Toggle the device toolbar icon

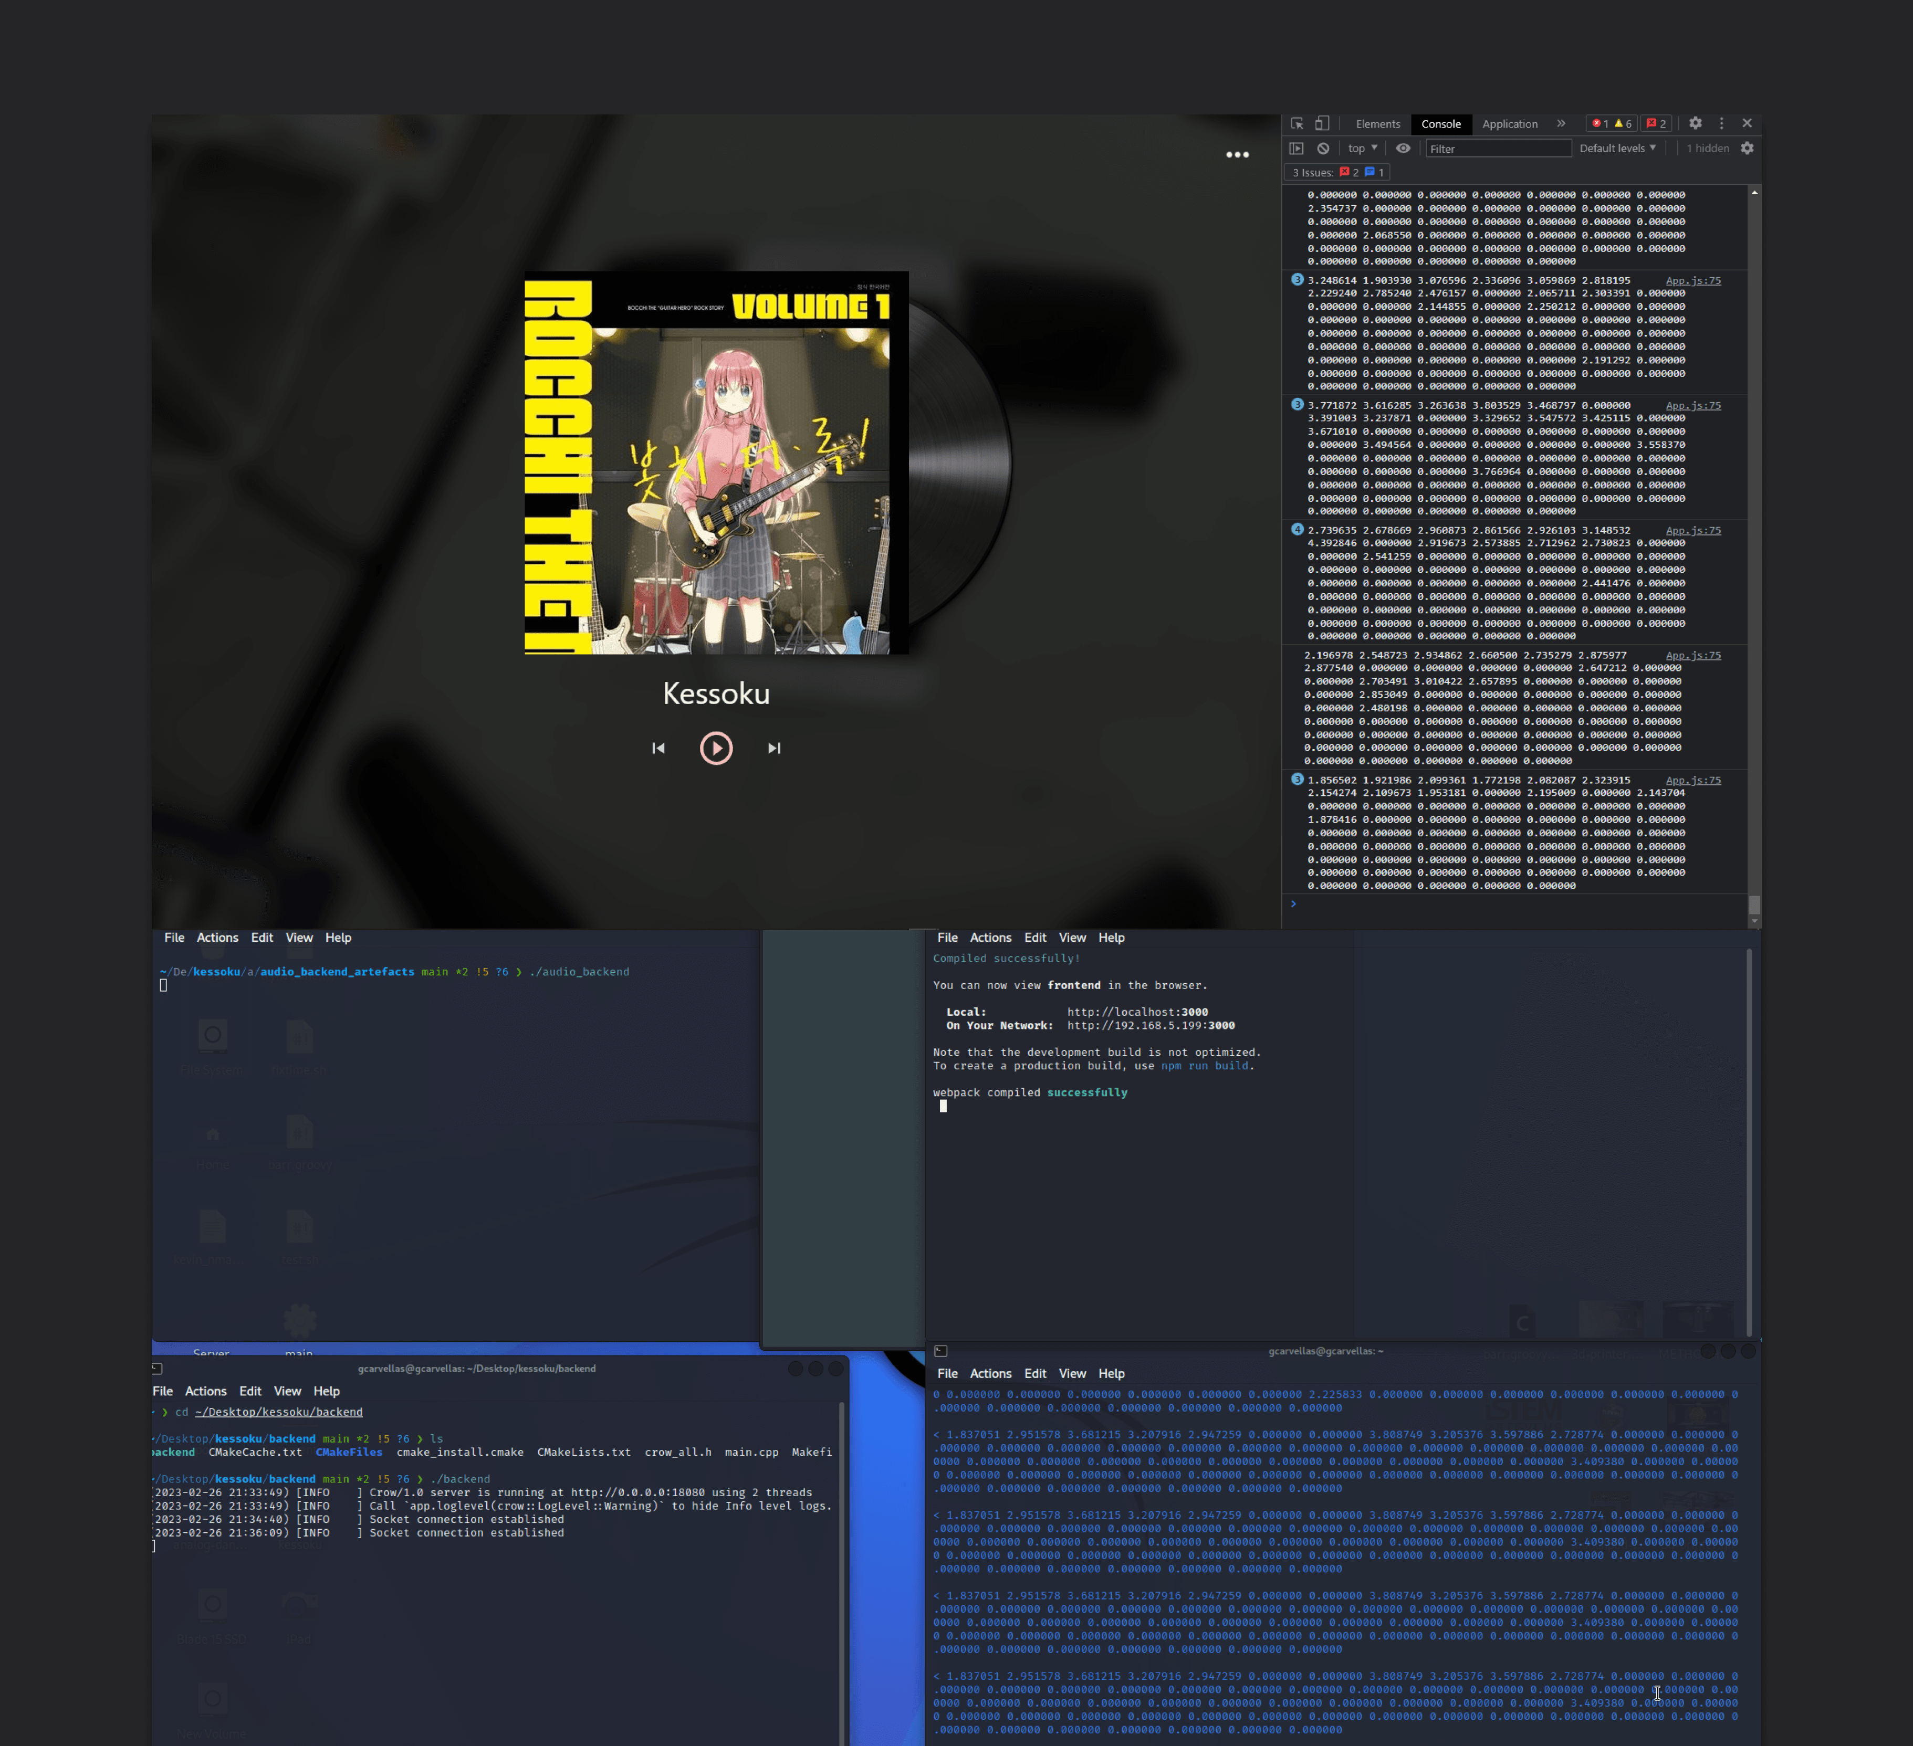pyautogui.click(x=1322, y=123)
